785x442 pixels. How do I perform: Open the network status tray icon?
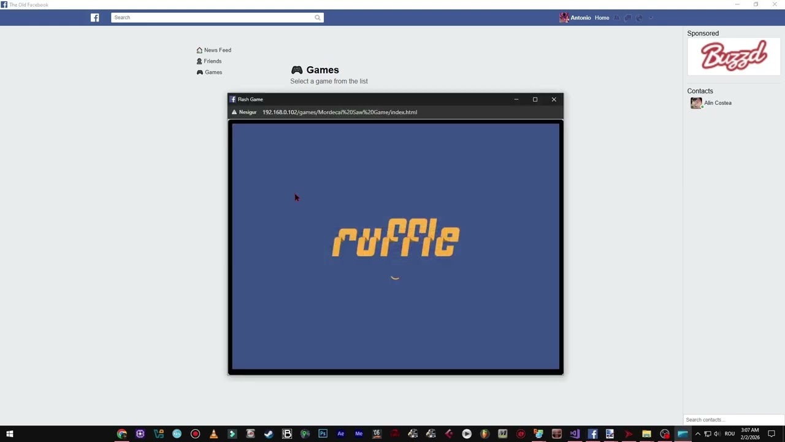click(x=707, y=434)
